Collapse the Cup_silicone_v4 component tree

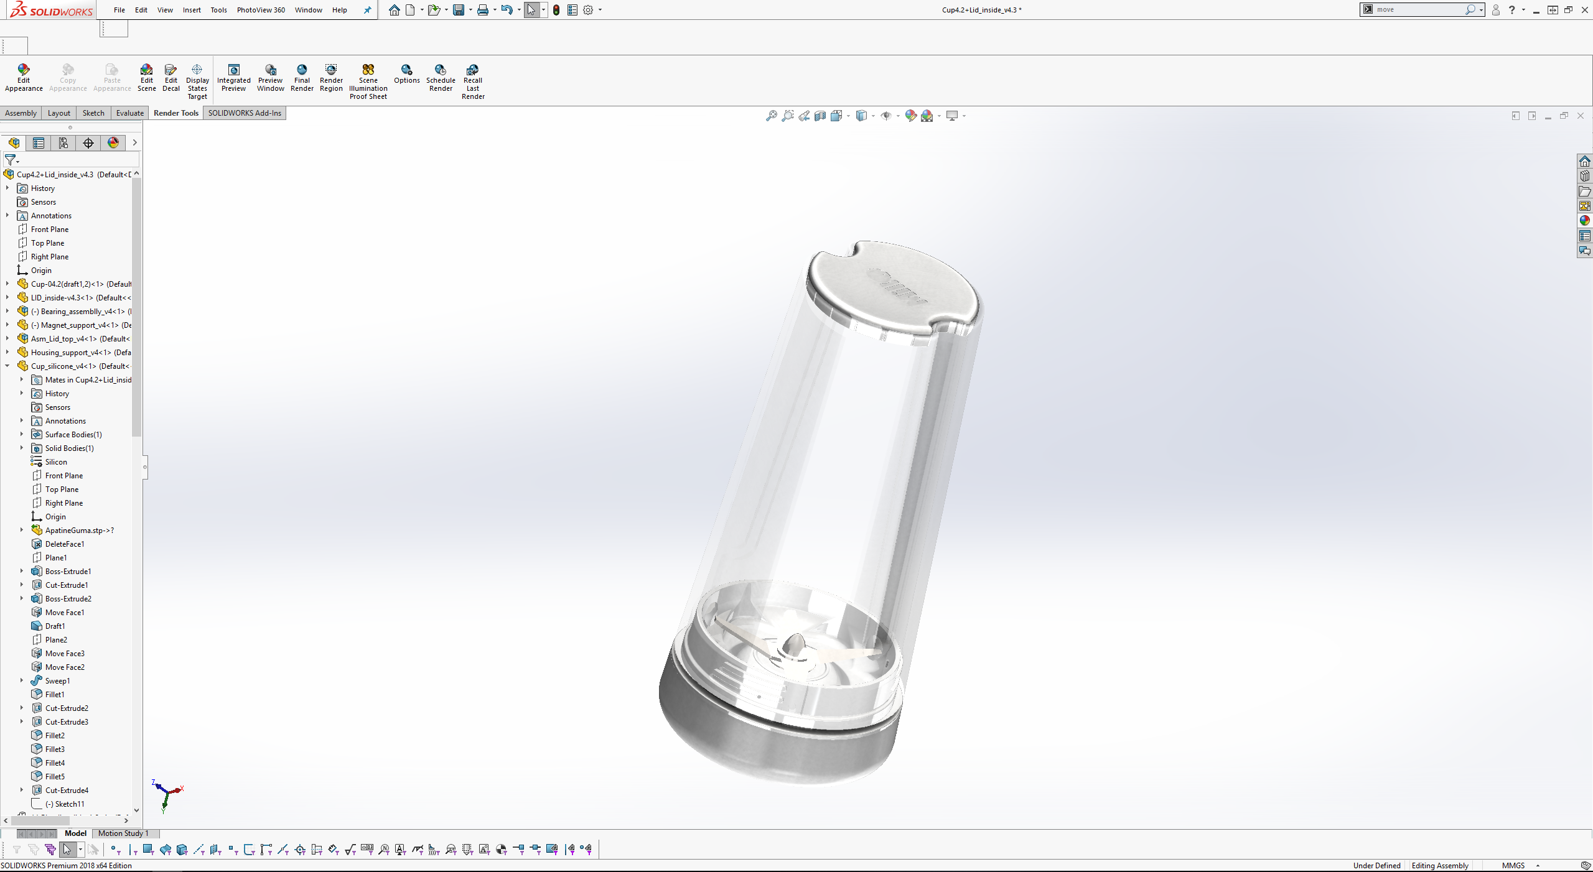[x=7, y=366]
